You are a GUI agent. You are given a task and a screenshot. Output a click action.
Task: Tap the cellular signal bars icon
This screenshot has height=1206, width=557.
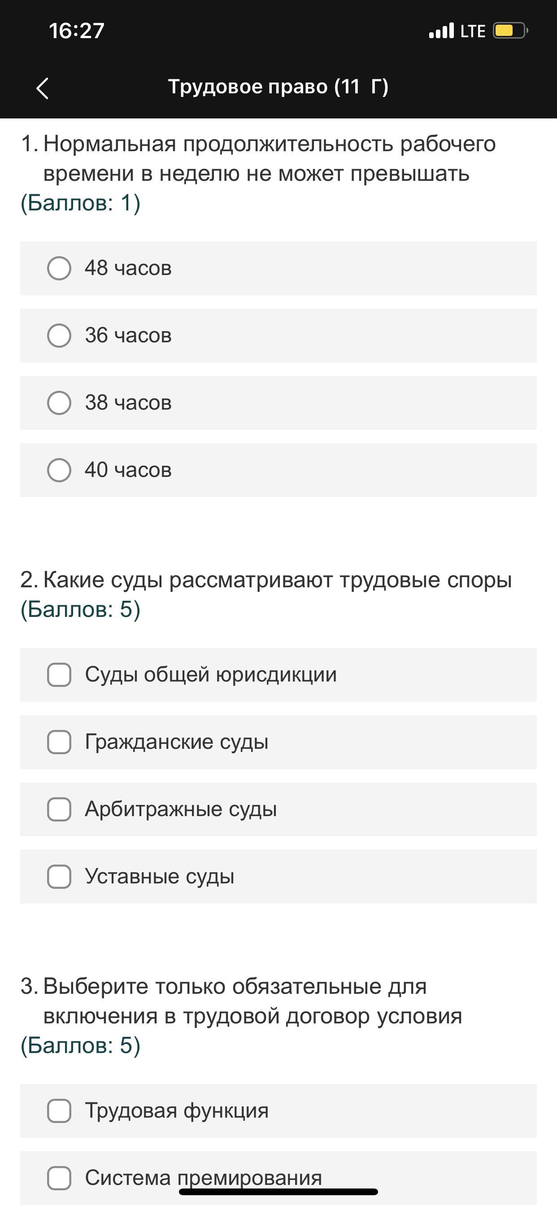click(441, 31)
